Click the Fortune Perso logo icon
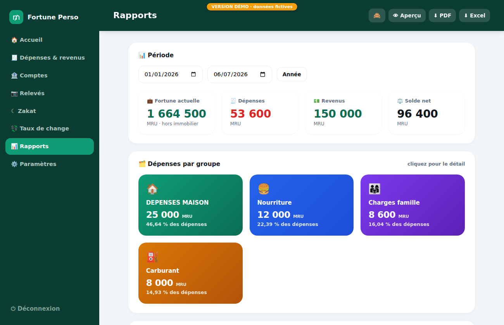This screenshot has height=325, width=504. pos(16,17)
